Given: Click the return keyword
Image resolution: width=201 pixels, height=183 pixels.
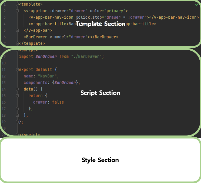Looking at the screenshot, I should point(35,96).
